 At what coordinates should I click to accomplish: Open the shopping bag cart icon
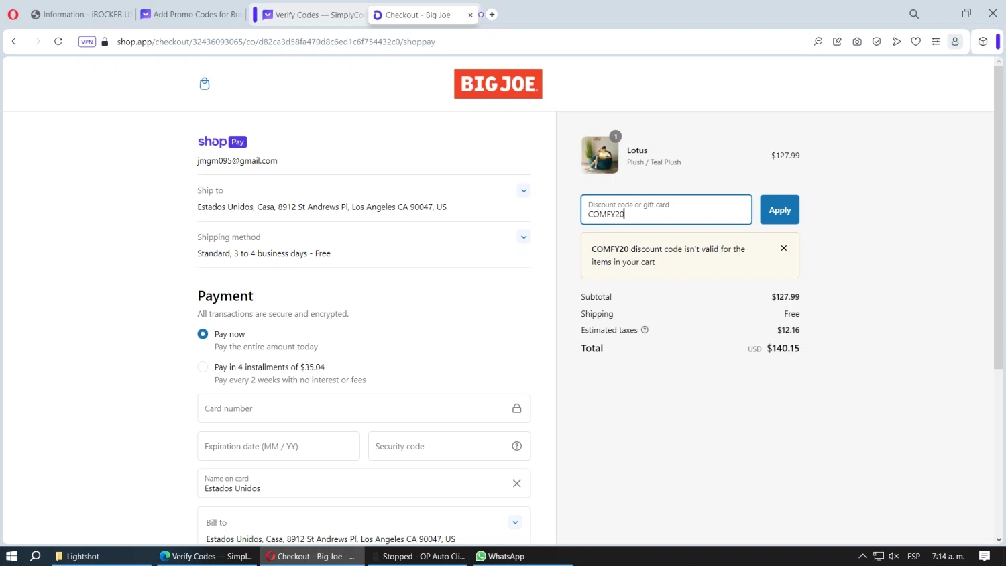(x=205, y=84)
